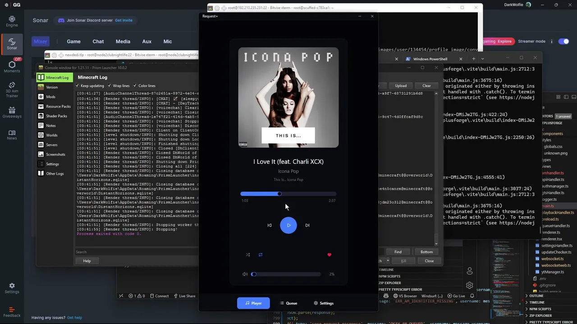This screenshot has width=577, height=324.
Task: Skip to the previous track
Action: point(270,225)
